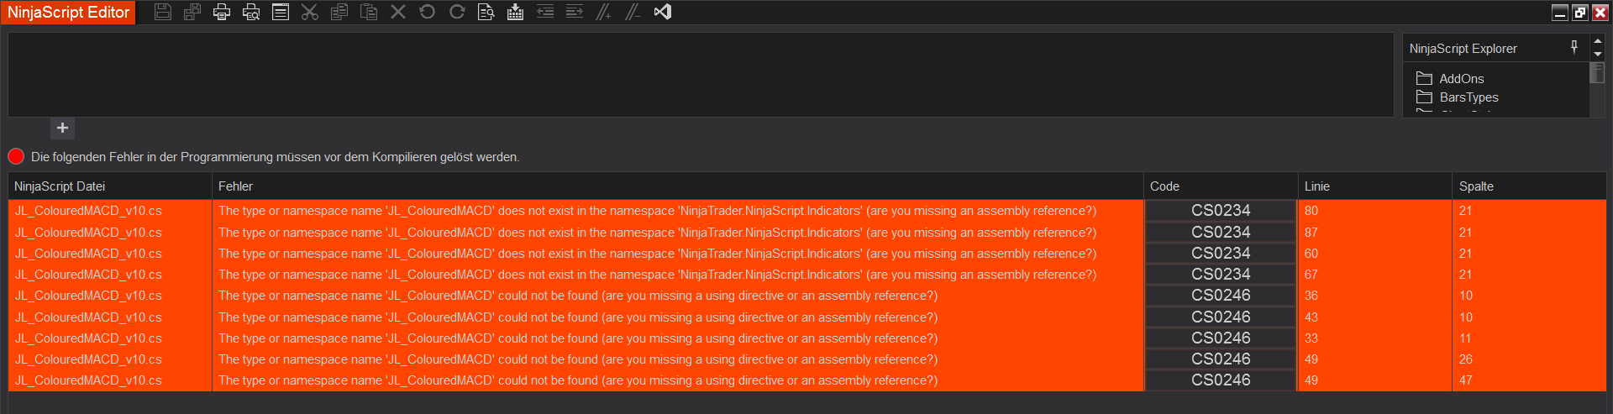
Task: Sort by NinjaScript Datei column header
Action: tap(110, 186)
